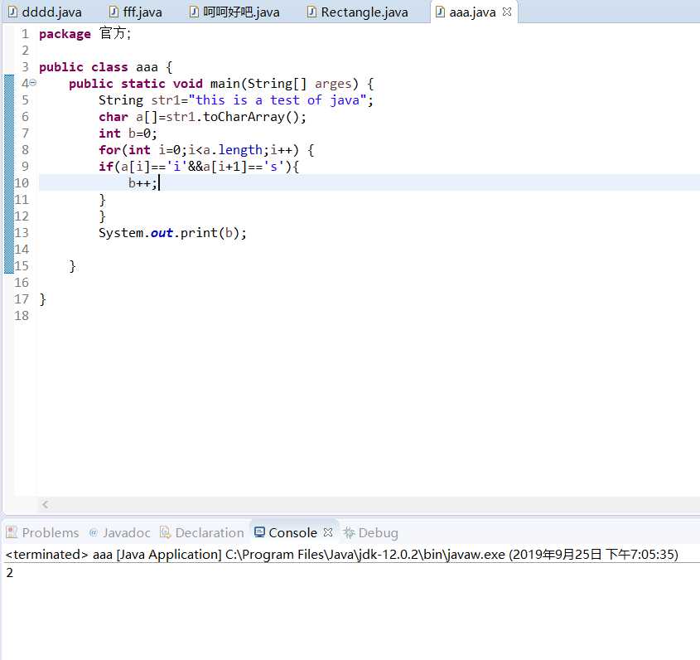The height and width of the screenshot is (660, 700).
Task: Open the Declaration view tab
Action: 202,532
